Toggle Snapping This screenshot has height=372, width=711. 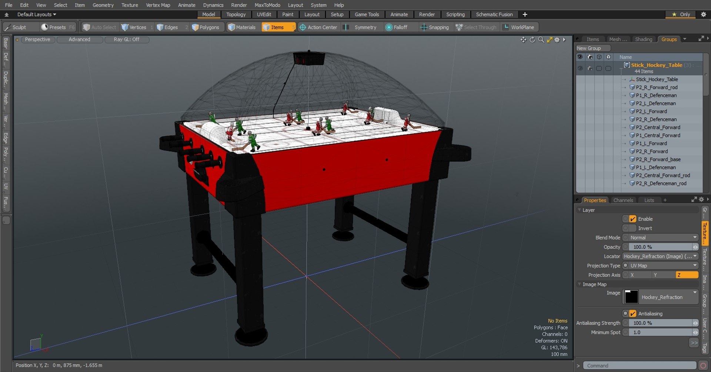tap(435, 27)
